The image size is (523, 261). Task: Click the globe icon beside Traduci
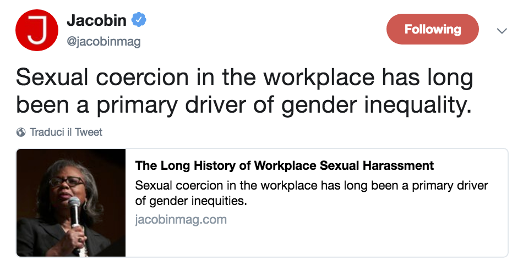(21, 132)
